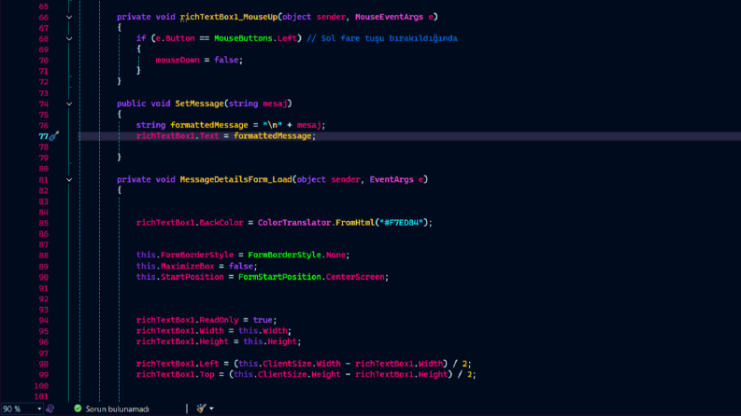Image resolution: width=741 pixels, height=416 pixels.
Task: Click the 'Top' property on line 99
Action: (x=207, y=375)
